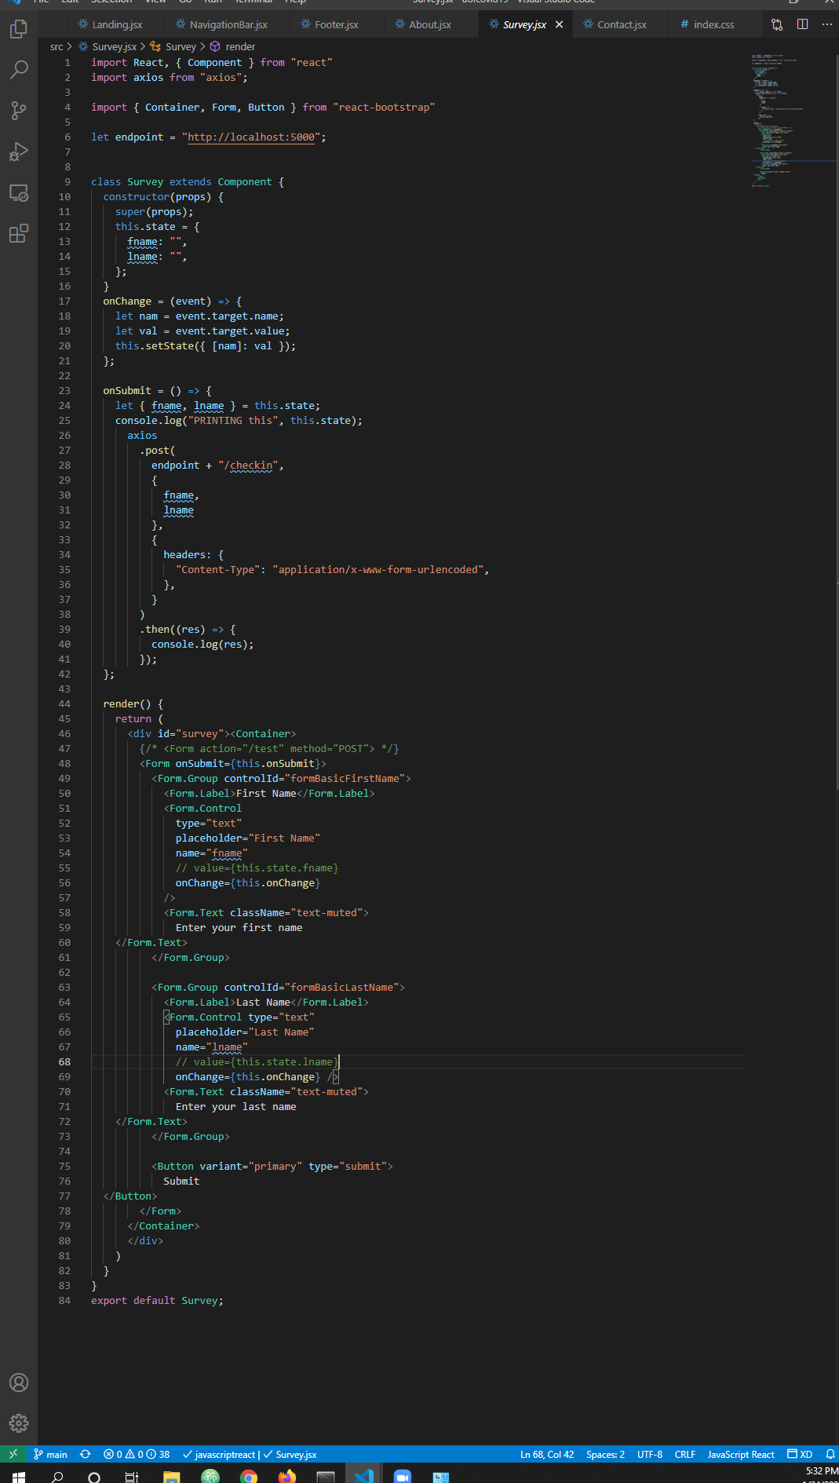The height and width of the screenshot is (1483, 839).
Task: Click "Enter your last name" text
Action: [236, 1106]
